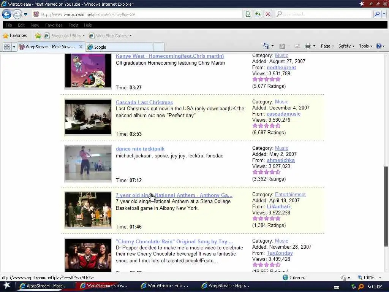
Task: Switch to WarpStream - Happ... taskbar window
Action: 226,286
